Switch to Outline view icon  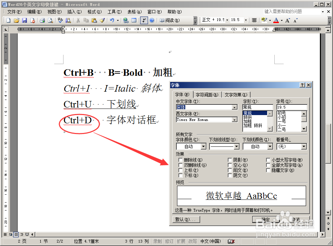coord(21,234)
